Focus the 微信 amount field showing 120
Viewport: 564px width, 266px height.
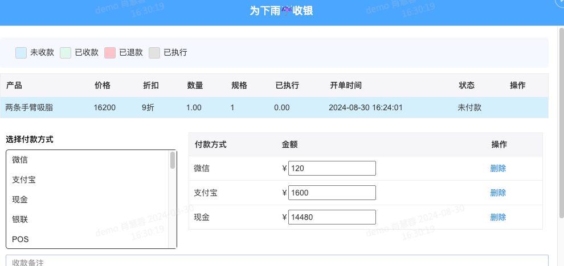332,168
